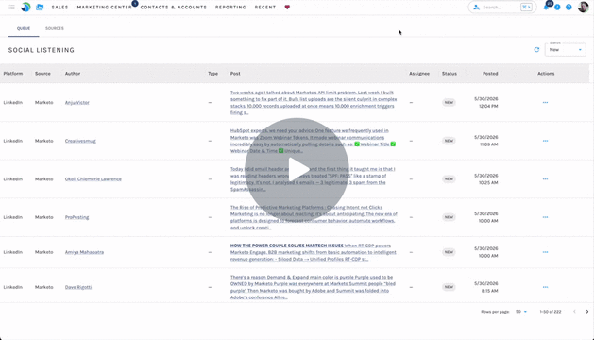Open post about the rise of predictive marketing platforms
The image size is (594, 340).
point(314,217)
